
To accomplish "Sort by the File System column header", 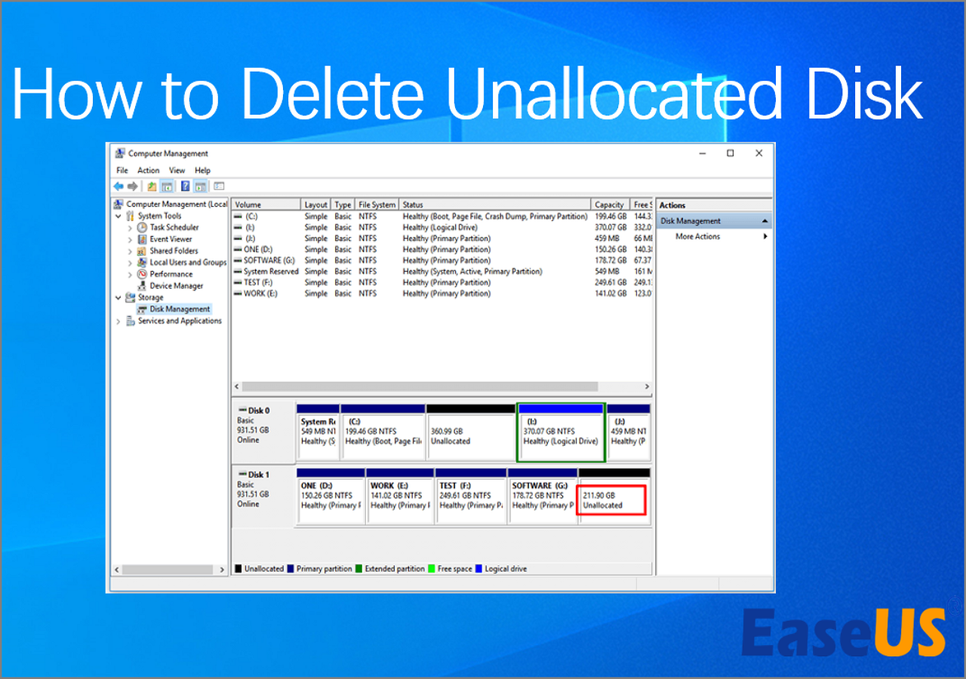I will click(377, 204).
